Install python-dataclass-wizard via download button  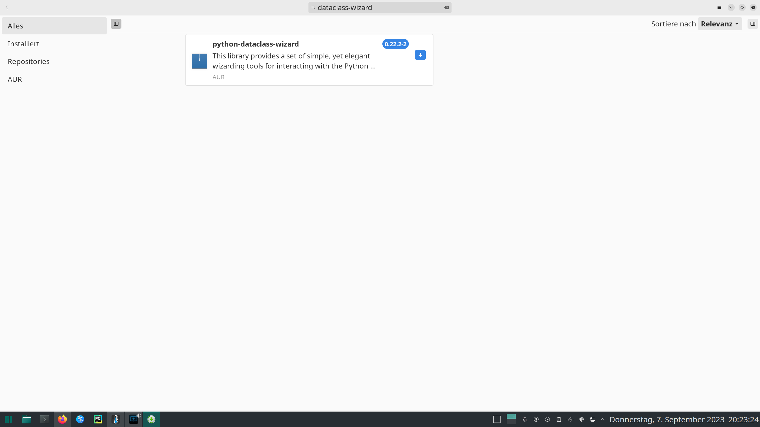(x=420, y=55)
